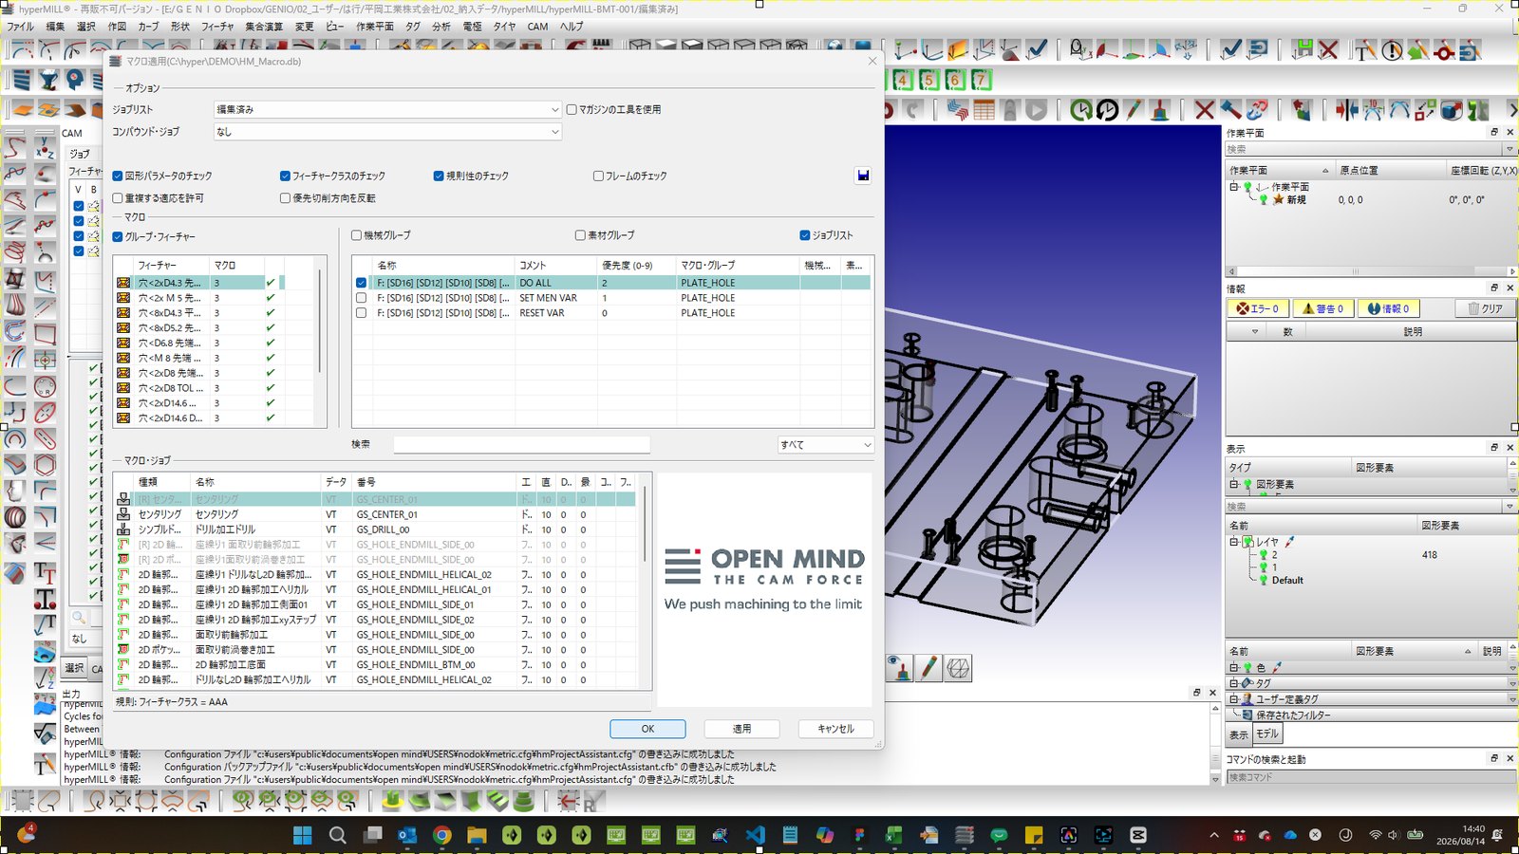Click OK button in macro dialog
1519x854 pixels.
point(647,729)
